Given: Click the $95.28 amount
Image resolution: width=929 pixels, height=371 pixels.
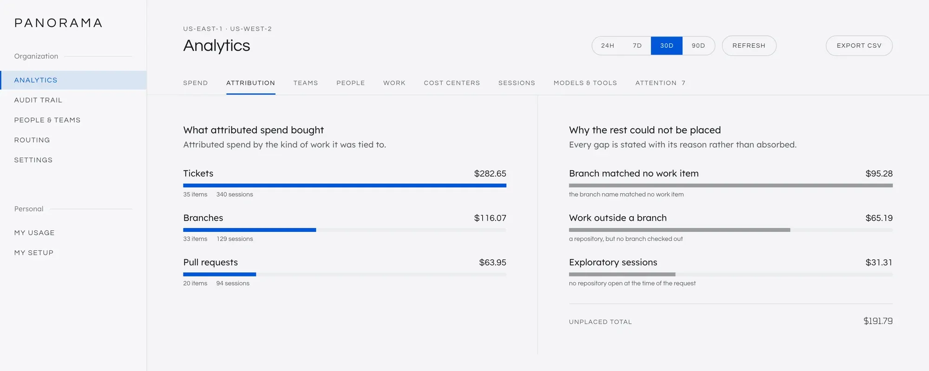Looking at the screenshot, I should [879, 173].
